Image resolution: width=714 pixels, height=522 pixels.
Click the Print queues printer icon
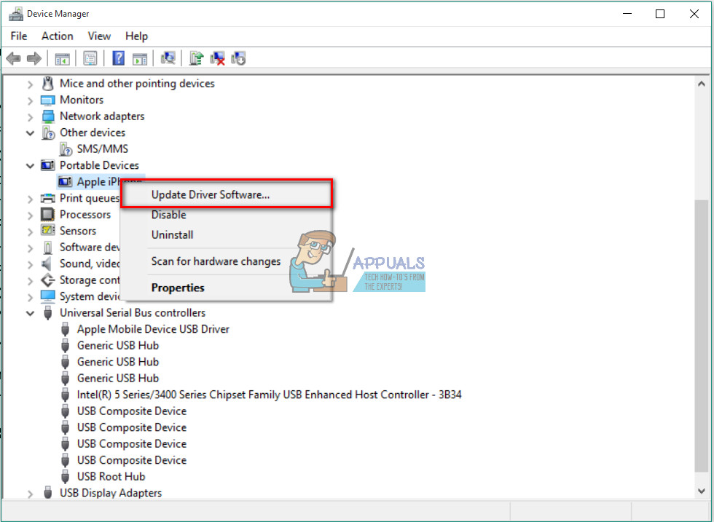(48, 198)
